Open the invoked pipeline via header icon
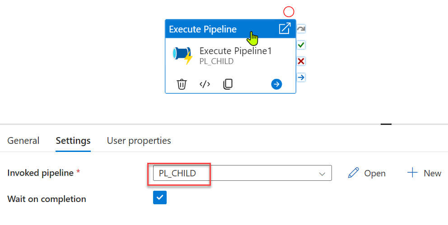The image size is (448, 225). (285, 29)
